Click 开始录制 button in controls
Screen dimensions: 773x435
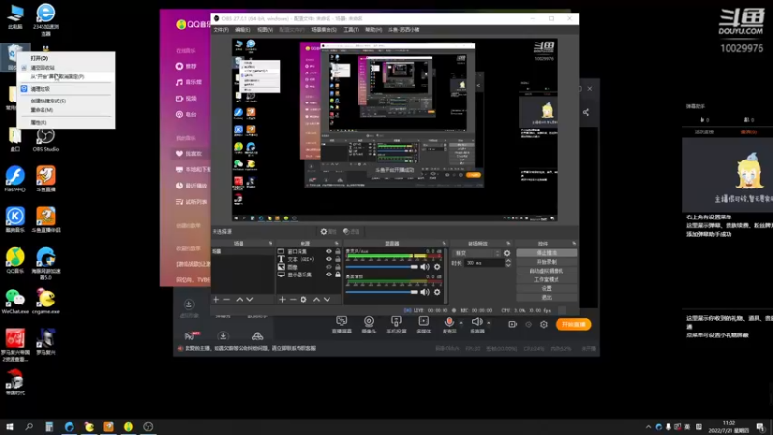(x=546, y=262)
